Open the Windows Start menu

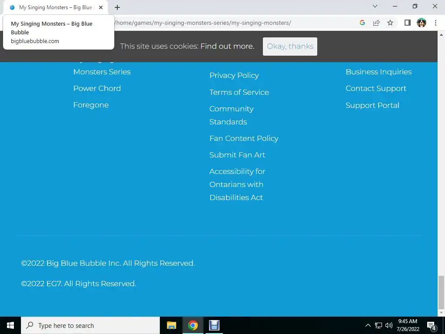click(x=10, y=325)
